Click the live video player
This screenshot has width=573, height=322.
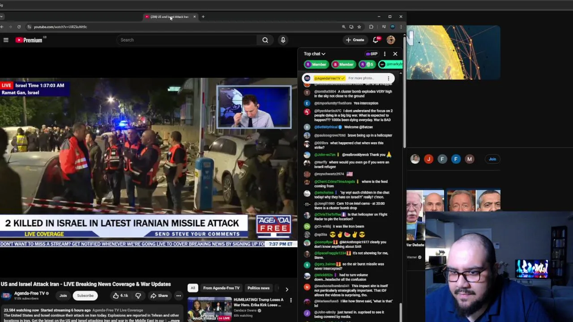(149, 162)
